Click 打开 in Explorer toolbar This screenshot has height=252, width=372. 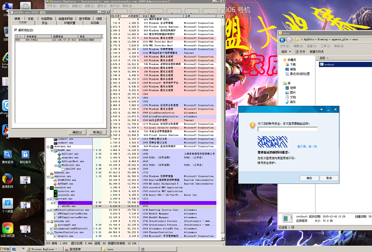pyautogui.click(x=300, y=52)
